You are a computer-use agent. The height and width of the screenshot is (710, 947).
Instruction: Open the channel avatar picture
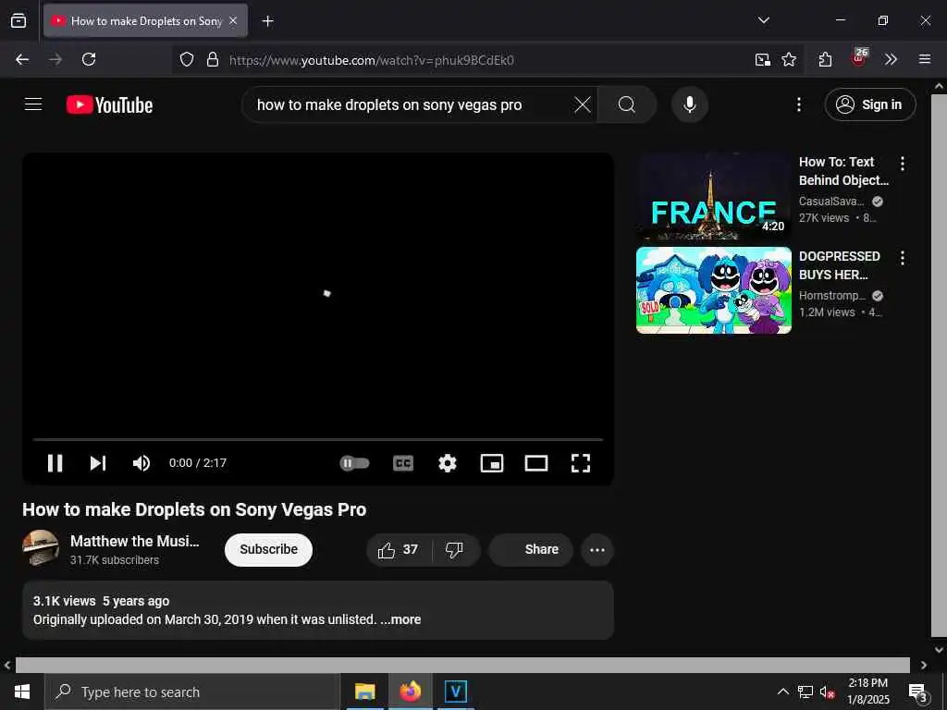tap(41, 548)
